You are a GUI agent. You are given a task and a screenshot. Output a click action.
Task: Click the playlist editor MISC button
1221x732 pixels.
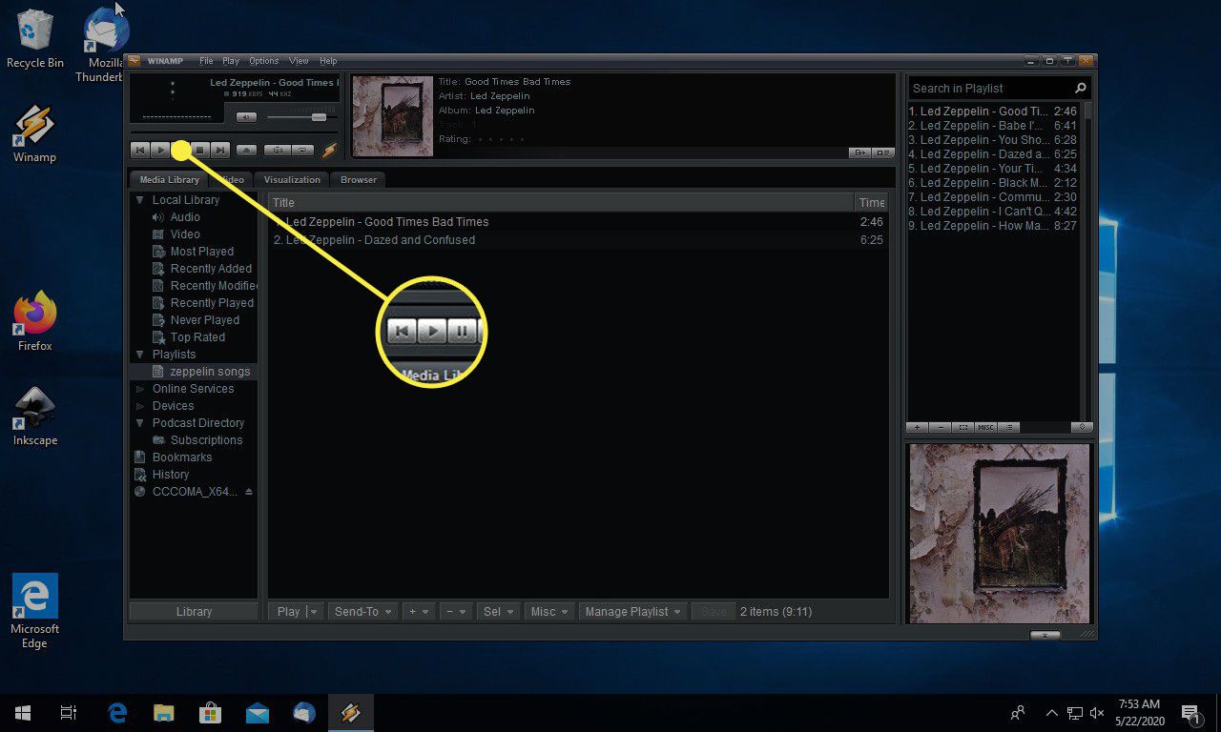point(985,427)
